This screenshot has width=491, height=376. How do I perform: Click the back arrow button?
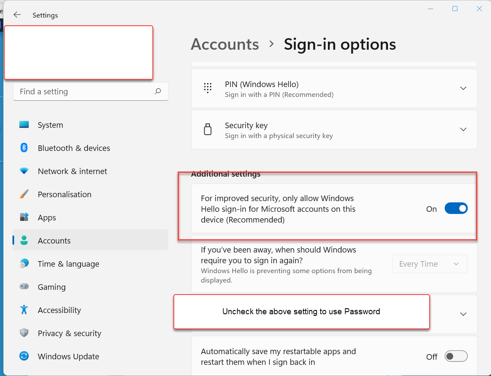pos(17,15)
